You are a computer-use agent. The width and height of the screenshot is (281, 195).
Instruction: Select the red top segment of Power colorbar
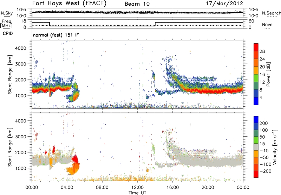(x=256, y=47)
